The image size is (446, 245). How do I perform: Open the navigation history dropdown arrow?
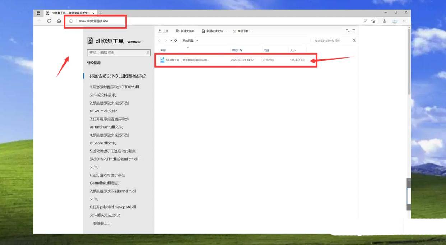click(x=170, y=40)
